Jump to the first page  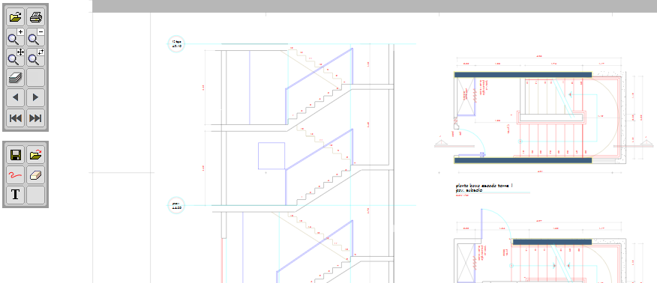tap(16, 118)
